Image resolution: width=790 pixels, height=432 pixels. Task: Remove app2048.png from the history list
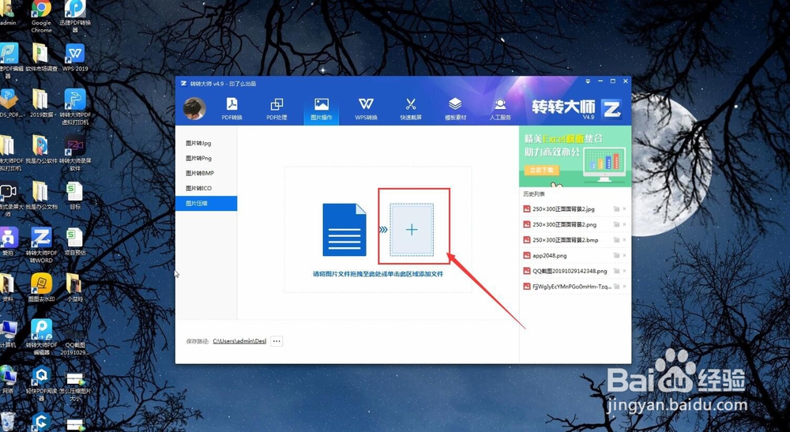tap(625, 256)
